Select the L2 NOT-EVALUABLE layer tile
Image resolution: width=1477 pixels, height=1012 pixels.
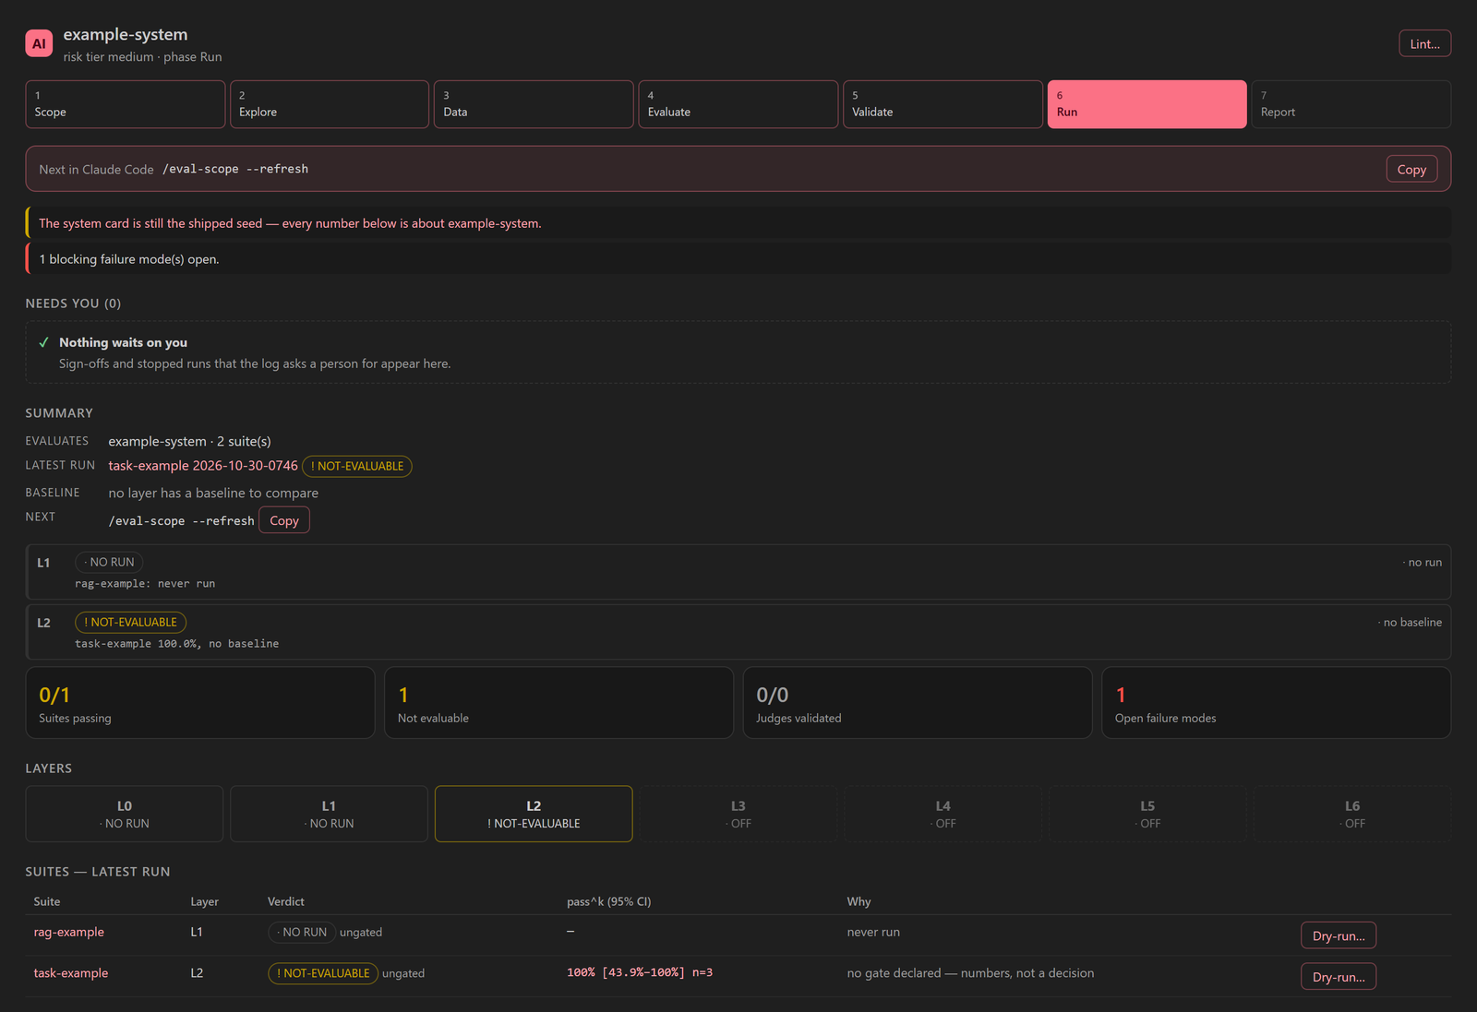coord(534,814)
